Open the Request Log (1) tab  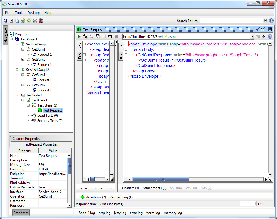click(121, 197)
